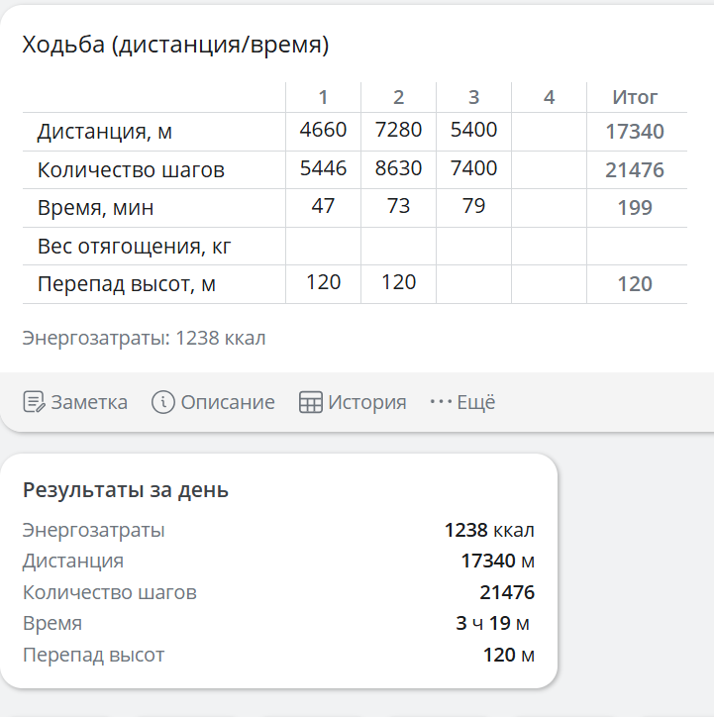Click the distance cell 5400 in set 3

[x=473, y=130]
